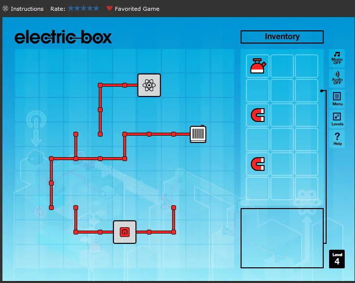Click the Level 4 indicator
Viewport: 355px width, 283px height.
click(x=337, y=259)
